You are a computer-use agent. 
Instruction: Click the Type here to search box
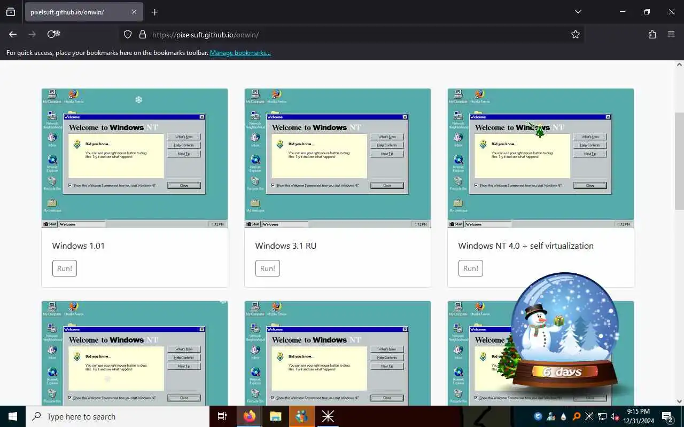(x=118, y=416)
